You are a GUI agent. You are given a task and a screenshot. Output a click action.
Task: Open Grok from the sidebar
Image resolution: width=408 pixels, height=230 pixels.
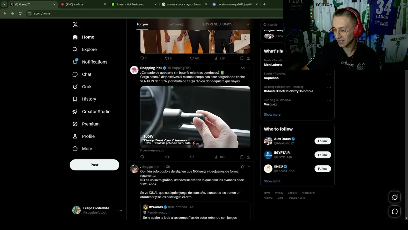click(82, 87)
